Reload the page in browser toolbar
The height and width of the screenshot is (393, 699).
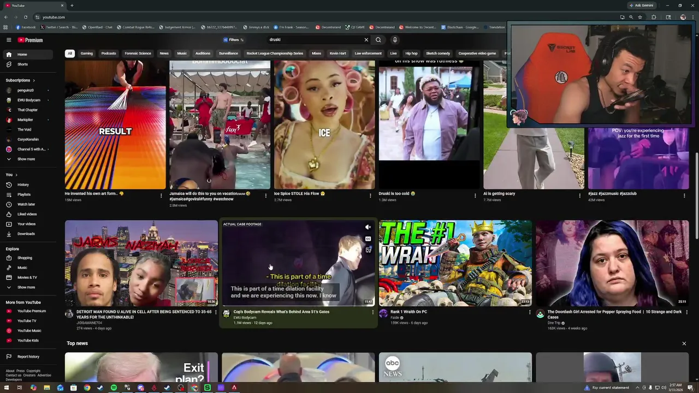26,17
